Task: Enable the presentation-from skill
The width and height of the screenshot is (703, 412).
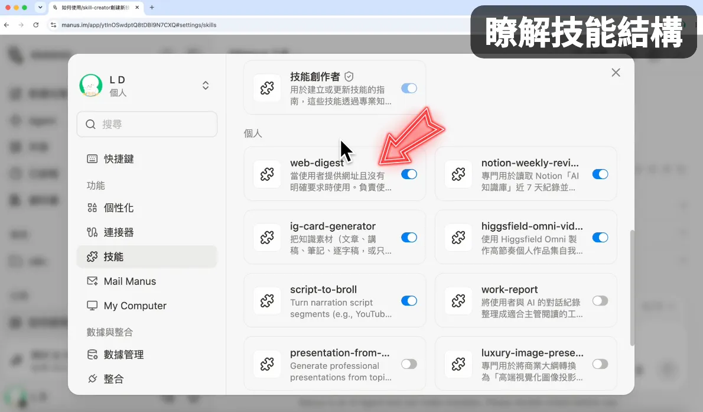Action: coord(409,364)
